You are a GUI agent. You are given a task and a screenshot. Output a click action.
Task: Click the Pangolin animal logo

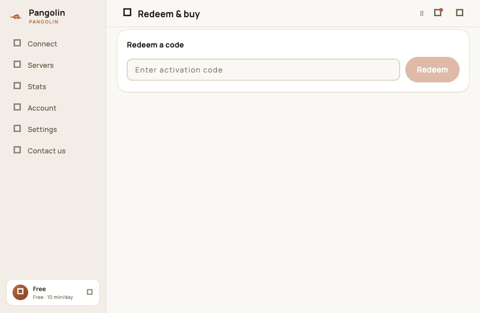16,17
